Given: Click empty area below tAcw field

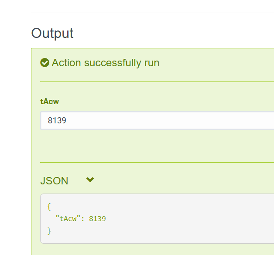Looking at the screenshot, I should click(x=157, y=146).
